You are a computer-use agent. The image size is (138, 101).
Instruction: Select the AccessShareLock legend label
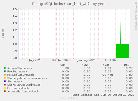[20, 68]
